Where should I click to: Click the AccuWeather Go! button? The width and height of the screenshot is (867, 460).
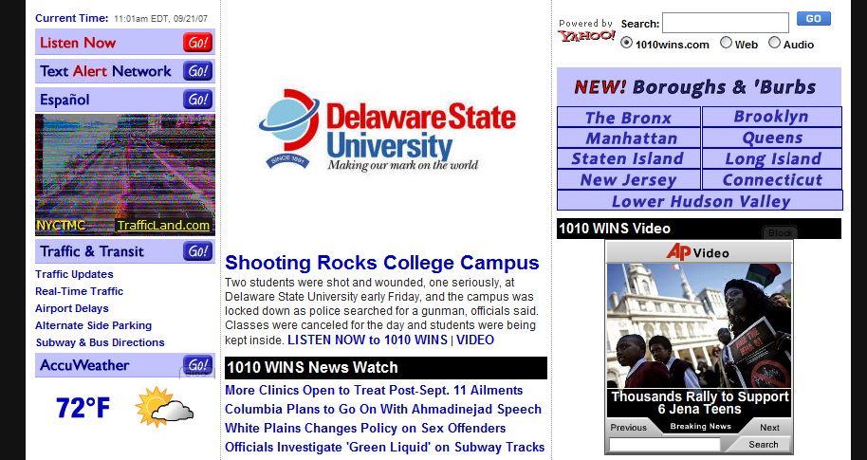tap(197, 365)
